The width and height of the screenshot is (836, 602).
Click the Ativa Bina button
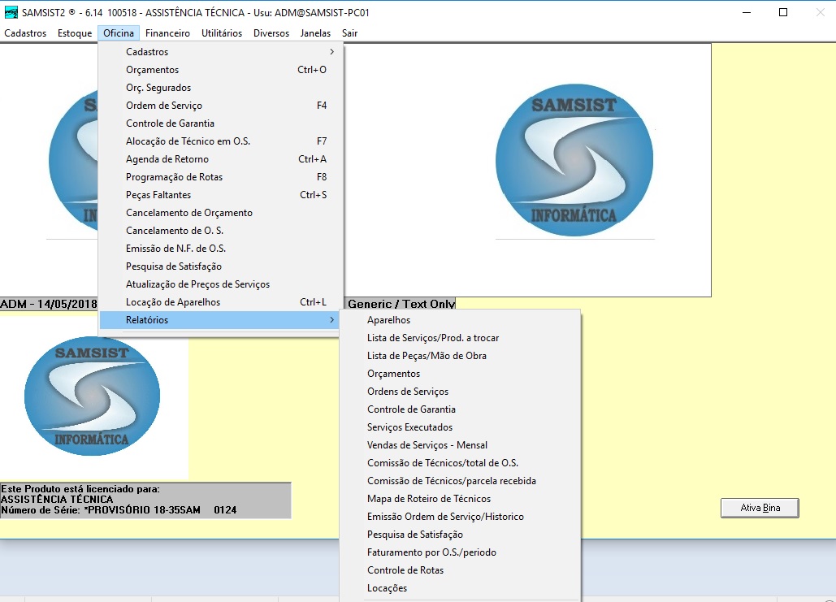[x=760, y=508]
